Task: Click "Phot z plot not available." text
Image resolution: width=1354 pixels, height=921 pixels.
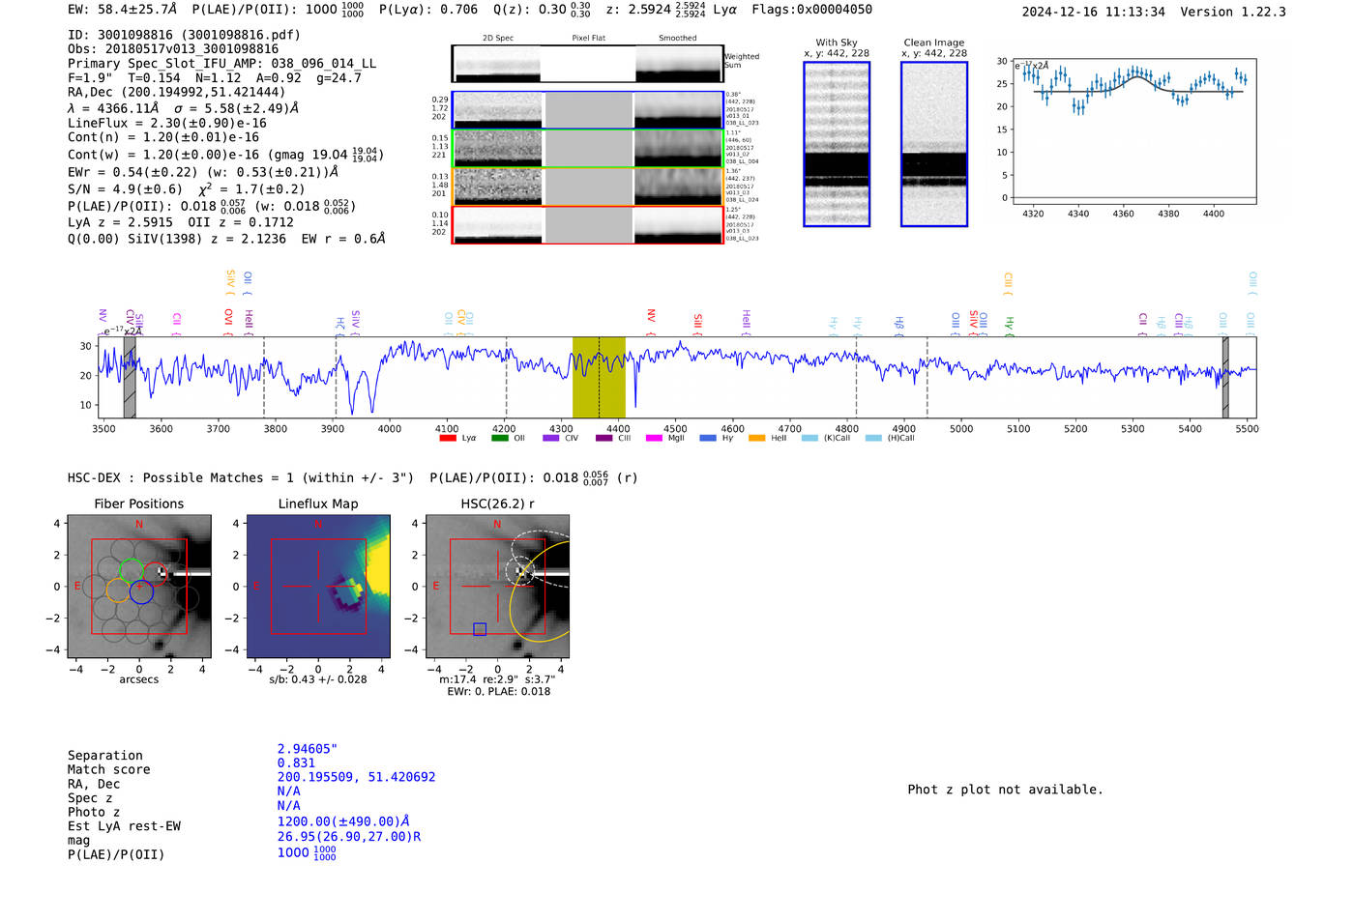Action: point(1005,790)
